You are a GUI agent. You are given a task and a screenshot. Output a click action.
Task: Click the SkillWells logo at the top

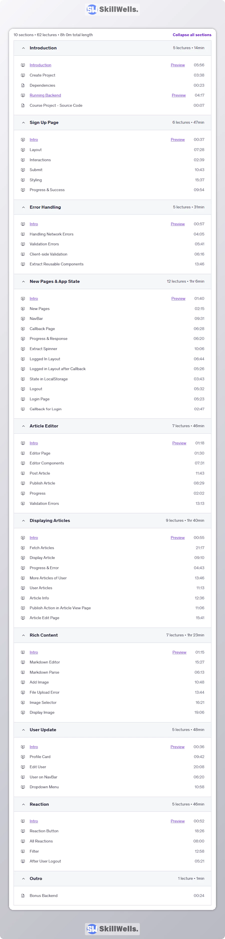tap(112, 9)
